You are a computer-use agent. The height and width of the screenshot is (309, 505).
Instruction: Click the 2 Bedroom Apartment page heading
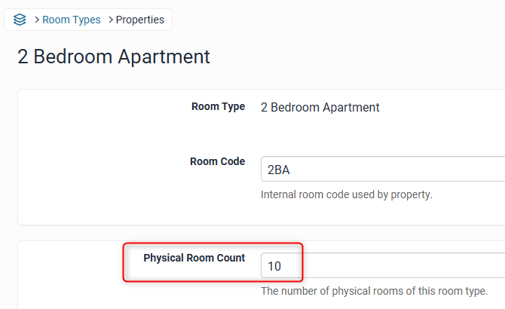coord(114,57)
